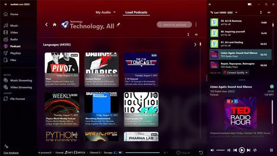Open the Music section
Screen dimensions: 277x156
tap(11, 26)
